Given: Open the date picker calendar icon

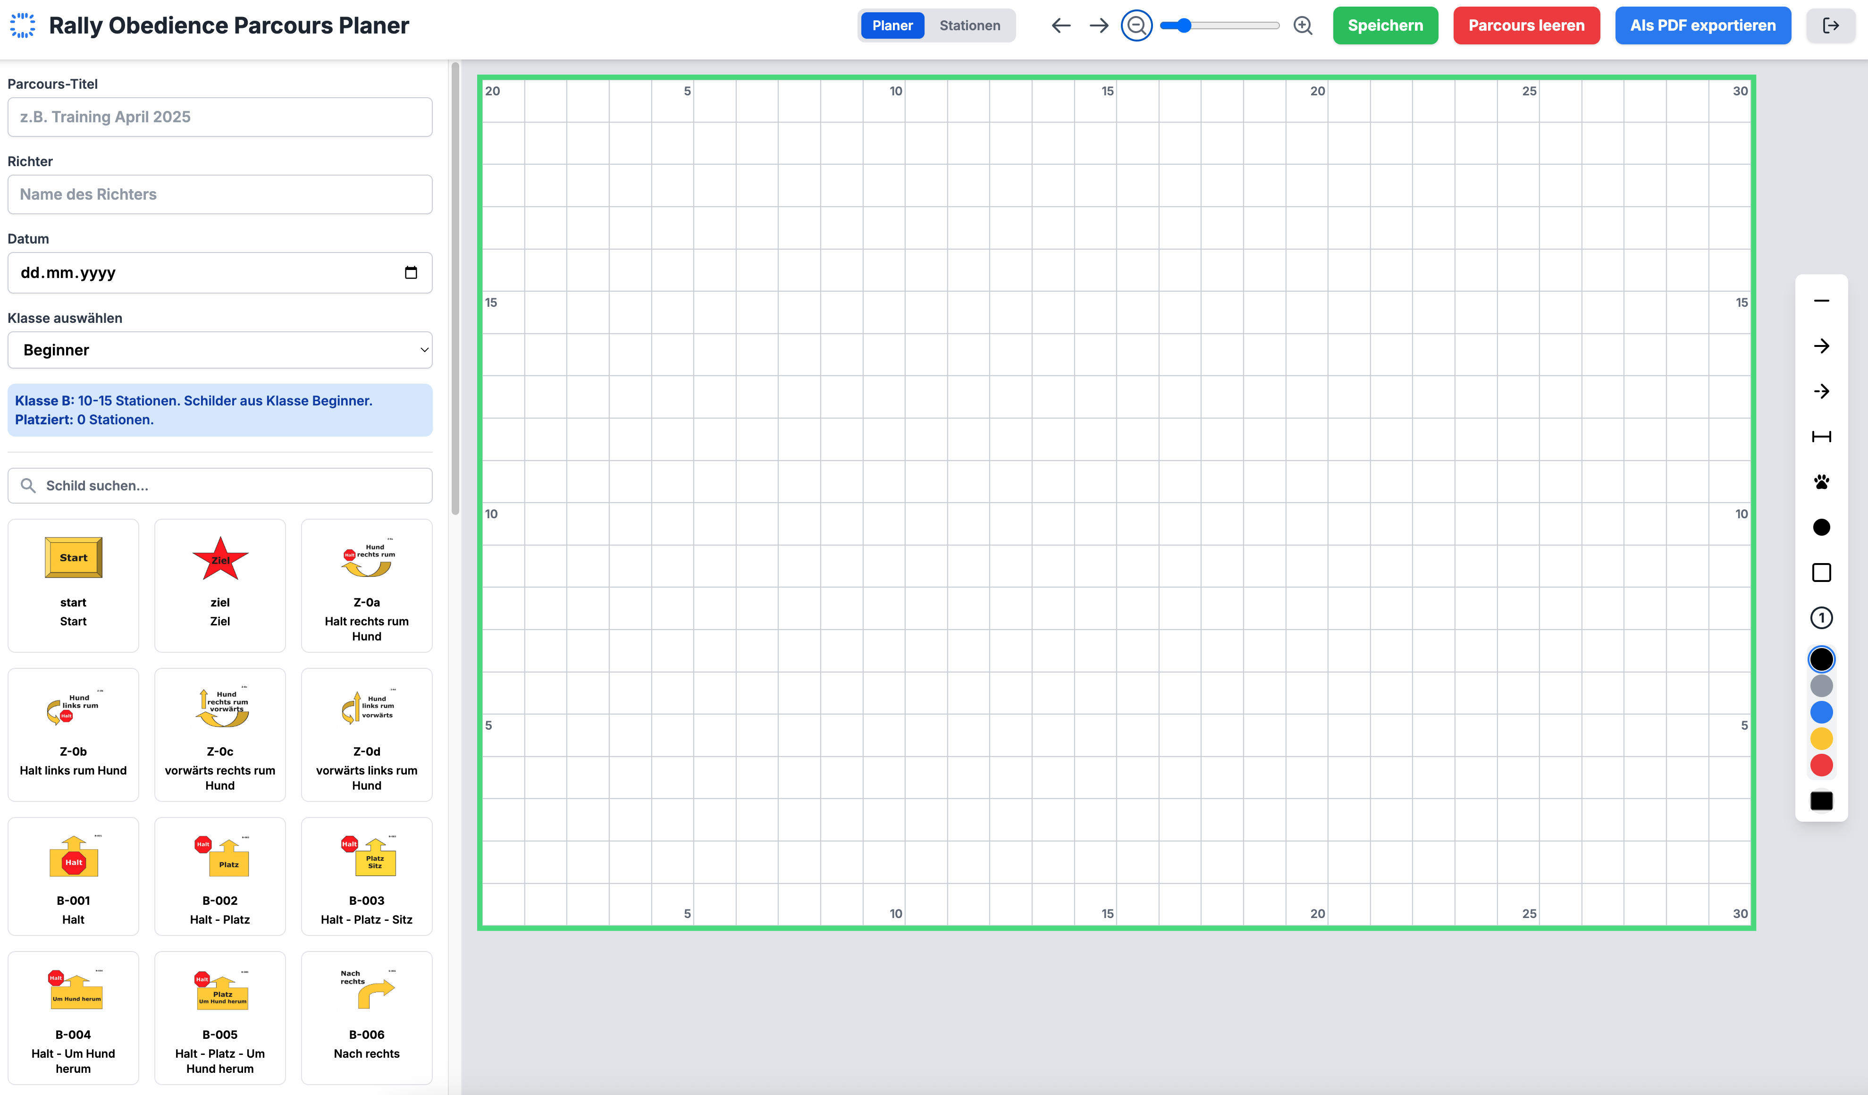Looking at the screenshot, I should point(411,273).
